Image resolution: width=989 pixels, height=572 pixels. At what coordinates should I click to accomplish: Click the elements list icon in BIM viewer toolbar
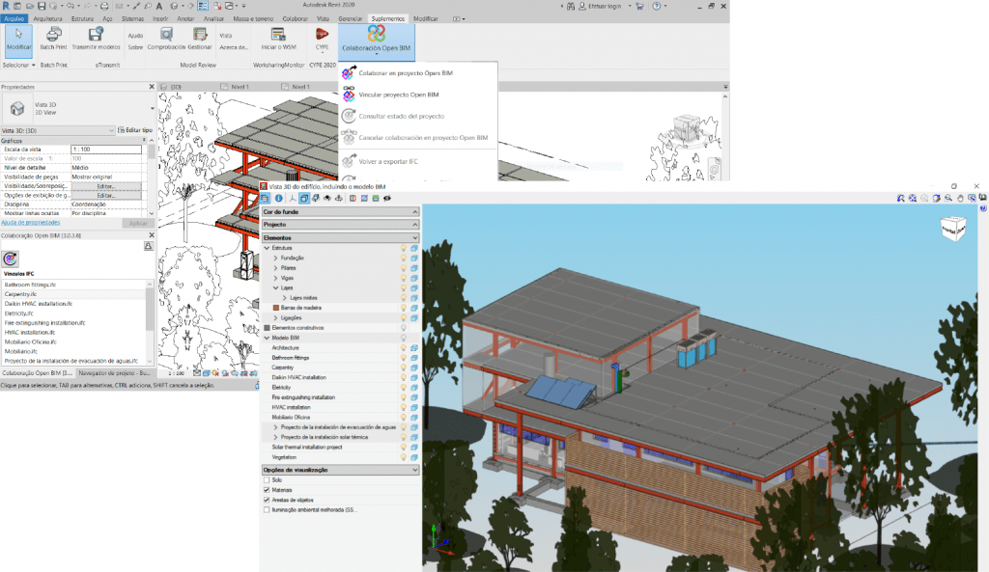coord(265,198)
